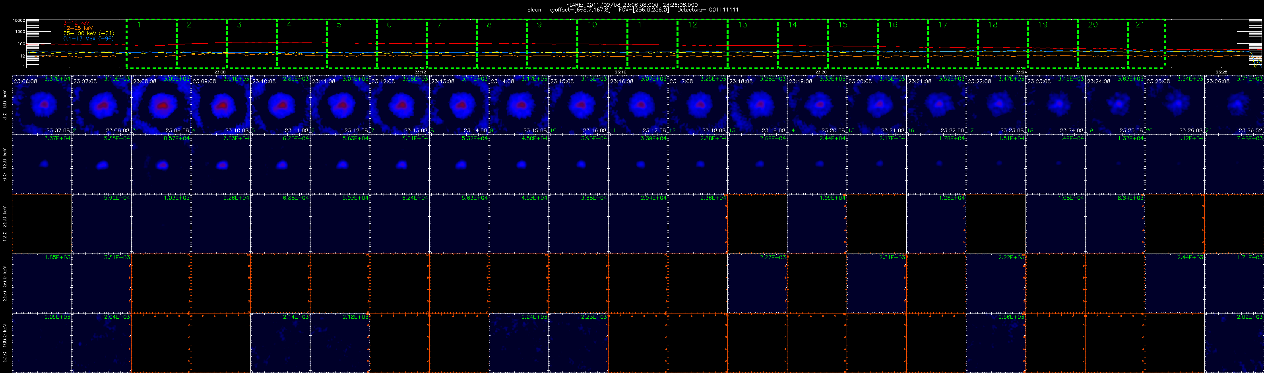Click the 23:20 time axis label
This screenshot has width=1264, height=373.
pyautogui.click(x=821, y=72)
